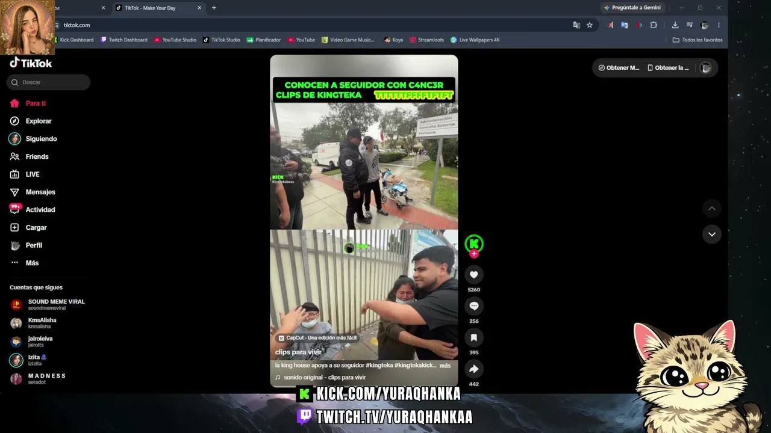Open the KmsAlisha followed account
This screenshot has width=771, height=433.
pyautogui.click(x=34, y=323)
